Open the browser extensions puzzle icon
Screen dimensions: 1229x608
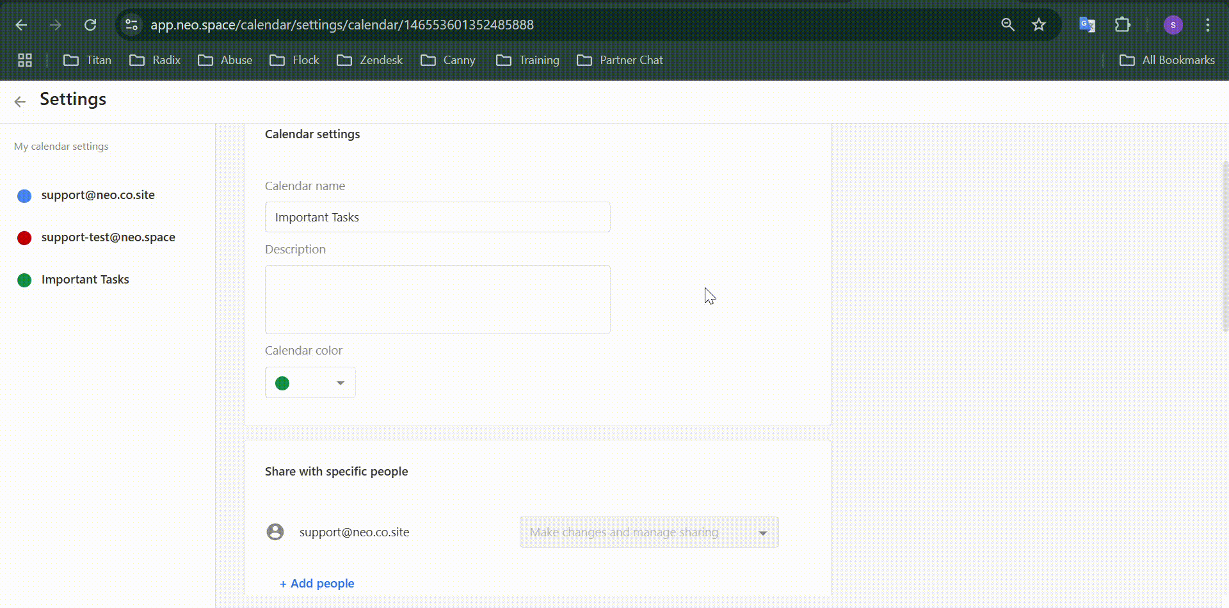(1123, 25)
